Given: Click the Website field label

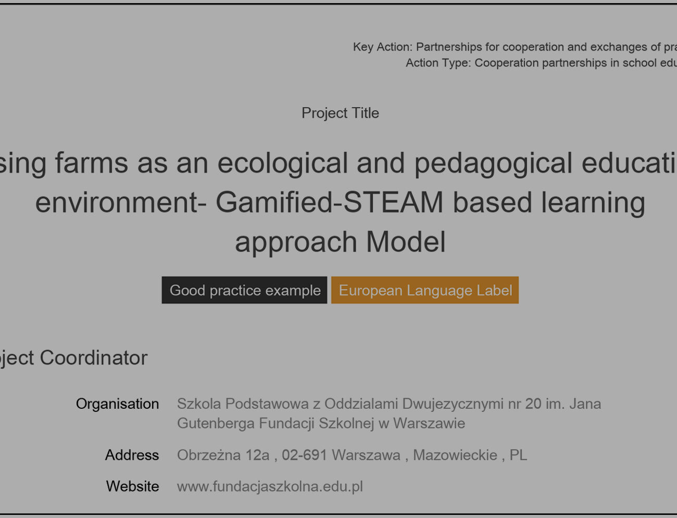Looking at the screenshot, I should click(132, 486).
